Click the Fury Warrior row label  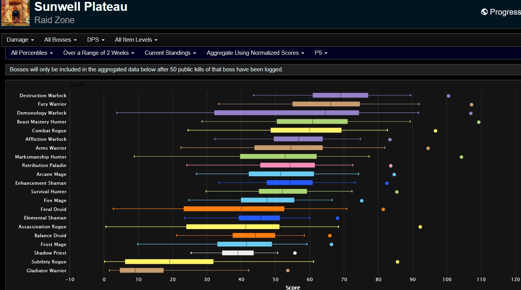click(52, 104)
